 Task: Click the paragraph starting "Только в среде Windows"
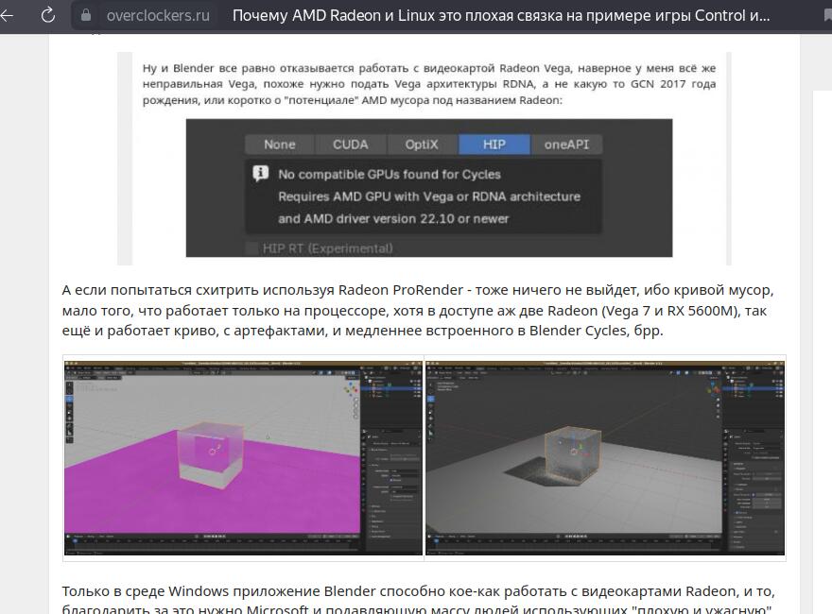[x=418, y=599]
